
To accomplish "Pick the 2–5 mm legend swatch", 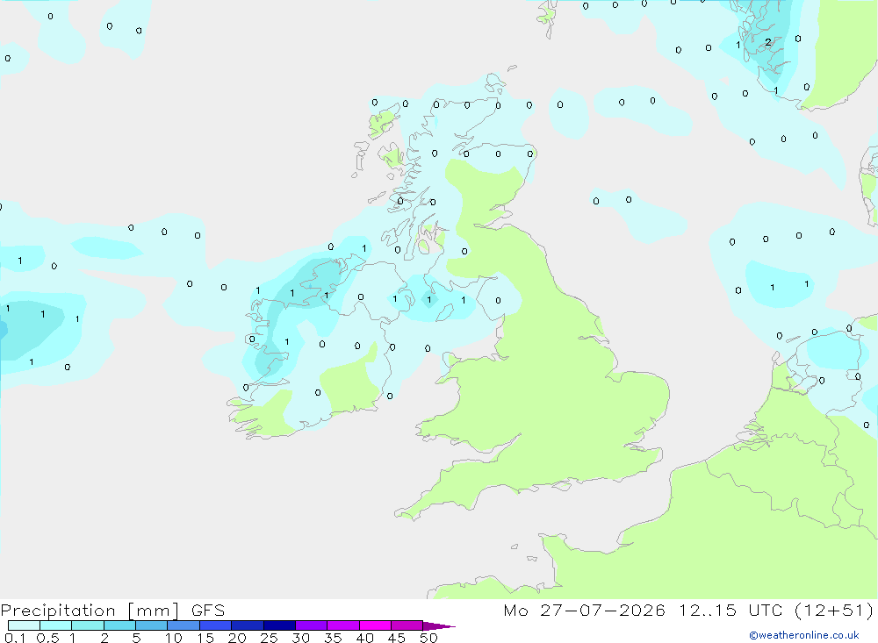I will [x=119, y=625].
